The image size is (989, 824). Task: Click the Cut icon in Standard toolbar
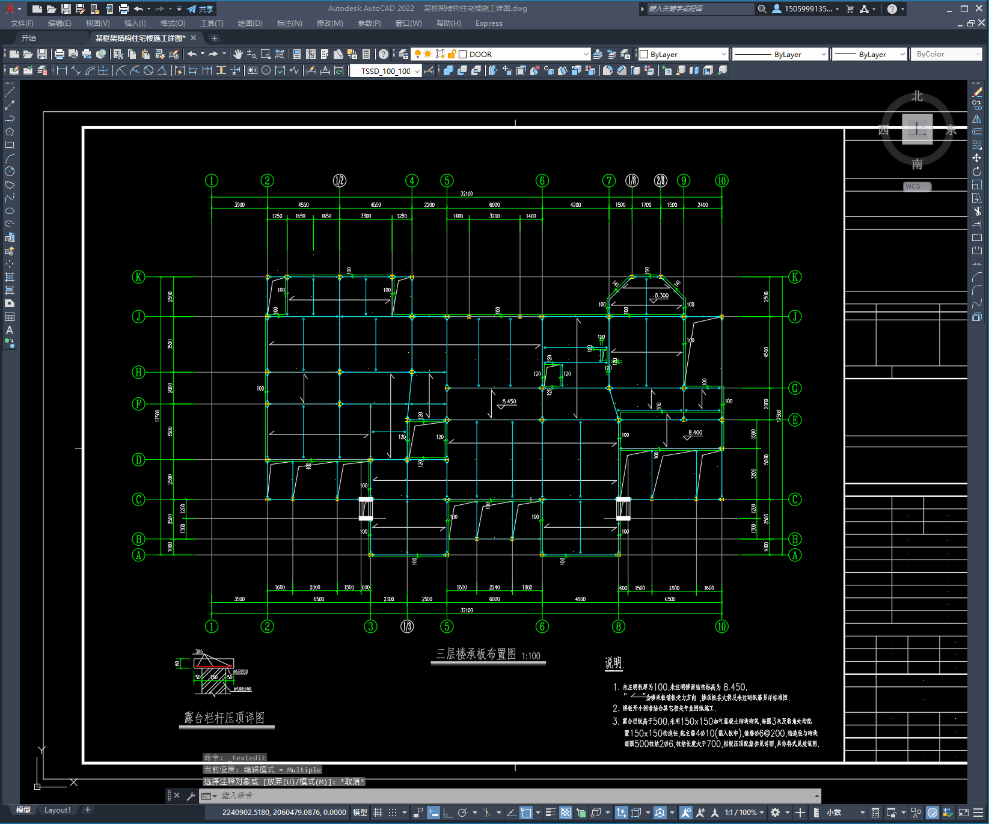pos(118,54)
